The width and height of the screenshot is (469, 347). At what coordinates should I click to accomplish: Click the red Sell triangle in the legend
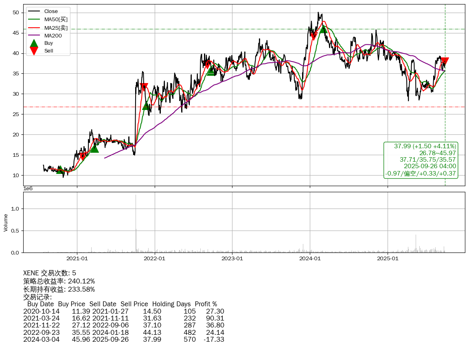(34, 51)
